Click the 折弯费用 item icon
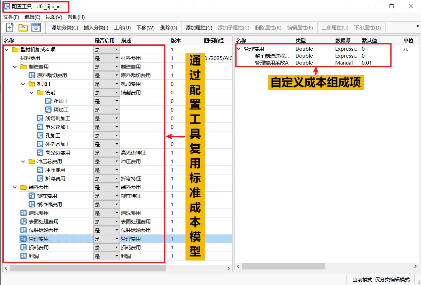The height and width of the screenshot is (285, 421). (40, 179)
